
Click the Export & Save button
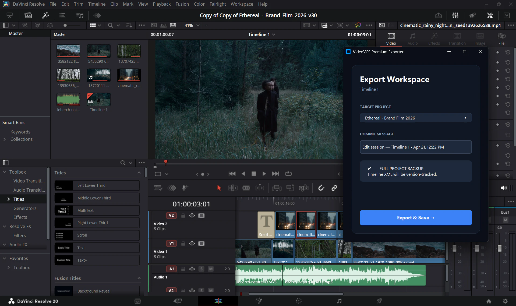click(x=416, y=217)
